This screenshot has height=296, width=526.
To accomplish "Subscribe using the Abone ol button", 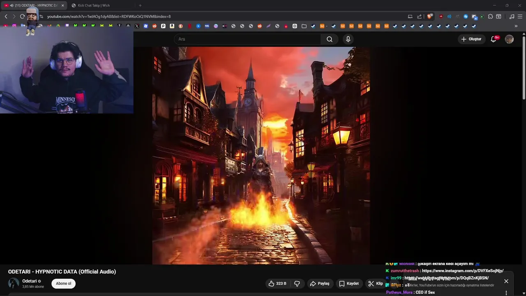I will pyautogui.click(x=64, y=283).
